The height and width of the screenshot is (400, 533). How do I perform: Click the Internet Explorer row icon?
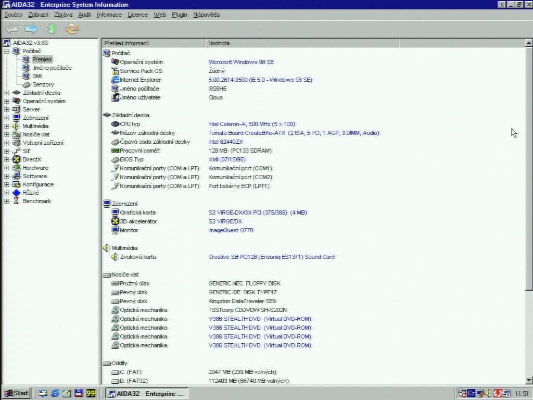click(x=115, y=80)
